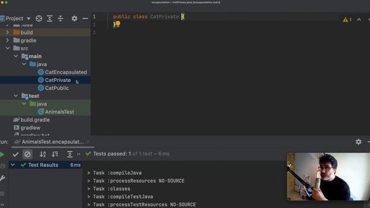Screen dimensions: 370x208
Task: Open the CatEncapsulated class file
Action: pyautogui.click(x=62, y=72)
